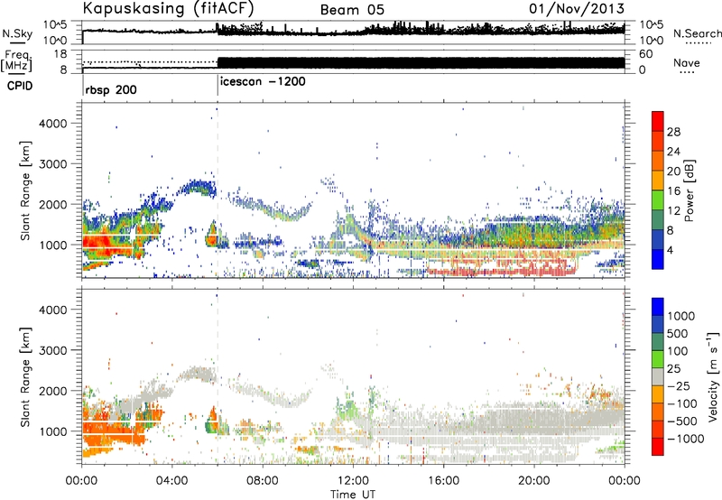Image resolution: width=722 pixels, height=500 pixels.
Task: Click the 2000 tick on velocity panel axis
Action: click(53, 391)
